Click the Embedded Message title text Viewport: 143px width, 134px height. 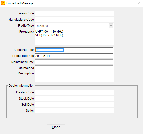point(20,3)
